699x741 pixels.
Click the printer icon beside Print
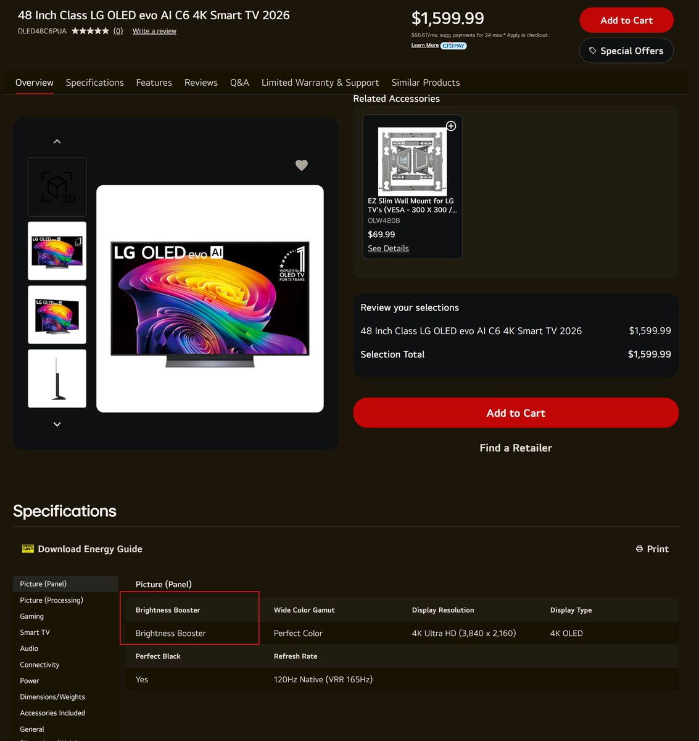(639, 549)
